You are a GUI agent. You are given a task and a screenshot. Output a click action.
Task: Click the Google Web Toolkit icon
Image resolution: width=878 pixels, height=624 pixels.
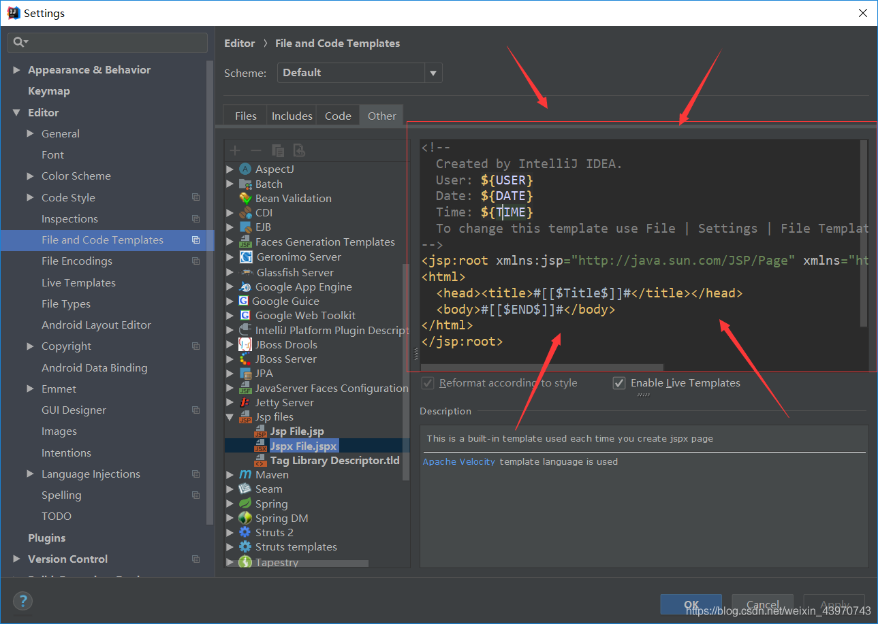[x=245, y=315]
